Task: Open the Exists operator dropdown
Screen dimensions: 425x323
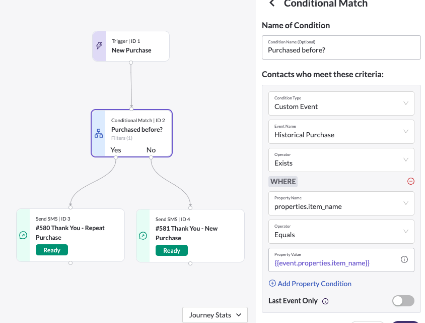Action: (x=341, y=160)
